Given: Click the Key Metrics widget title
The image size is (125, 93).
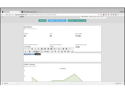Looking at the screenshot, I should [28, 27].
